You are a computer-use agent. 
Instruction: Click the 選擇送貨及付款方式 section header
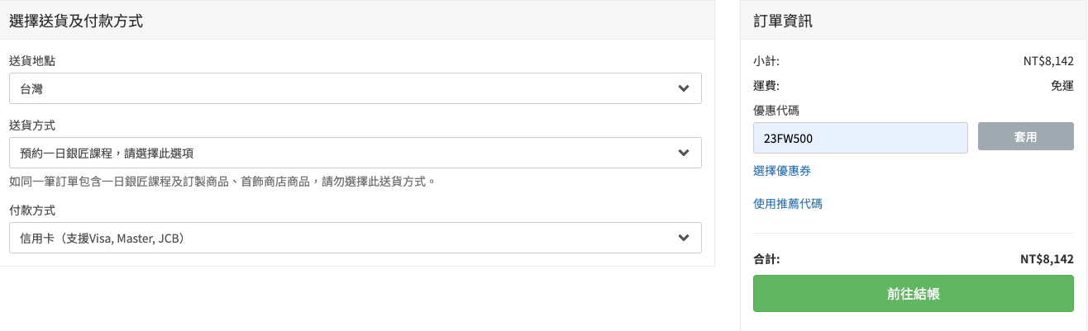(x=76, y=21)
